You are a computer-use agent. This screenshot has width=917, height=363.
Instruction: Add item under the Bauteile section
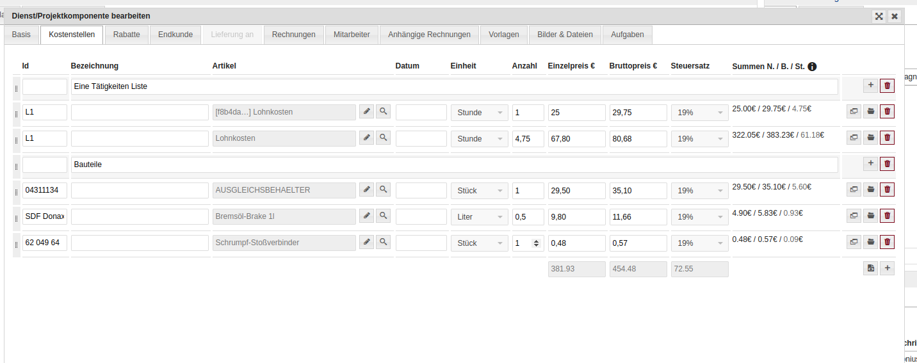(x=870, y=164)
